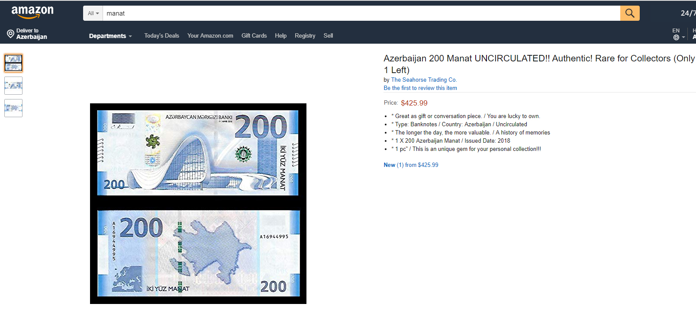Screen dimensions: 696x323
Task: Click the orange search magnifier button
Action: (630, 13)
